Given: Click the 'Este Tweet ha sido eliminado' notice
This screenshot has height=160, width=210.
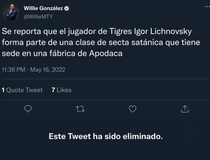Looking at the screenshot, I should click(107, 137).
